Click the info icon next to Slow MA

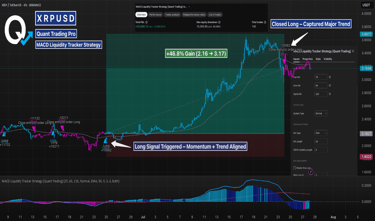pos(330,86)
